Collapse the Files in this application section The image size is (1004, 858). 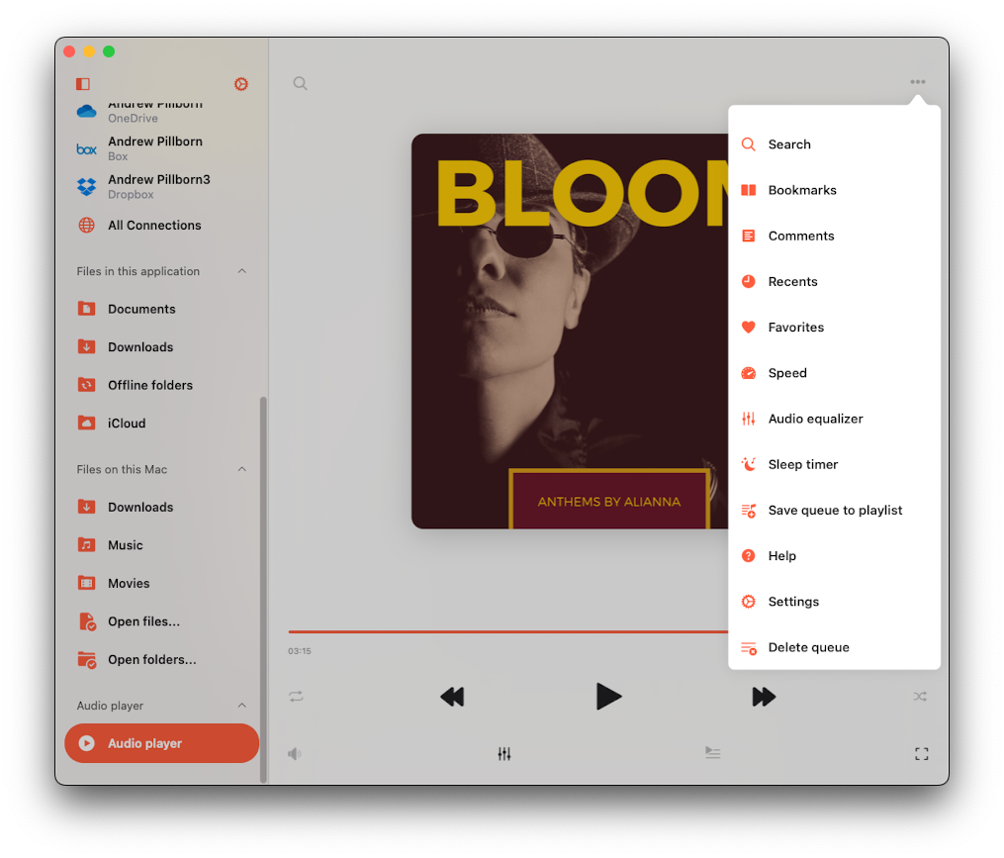pyautogui.click(x=242, y=271)
